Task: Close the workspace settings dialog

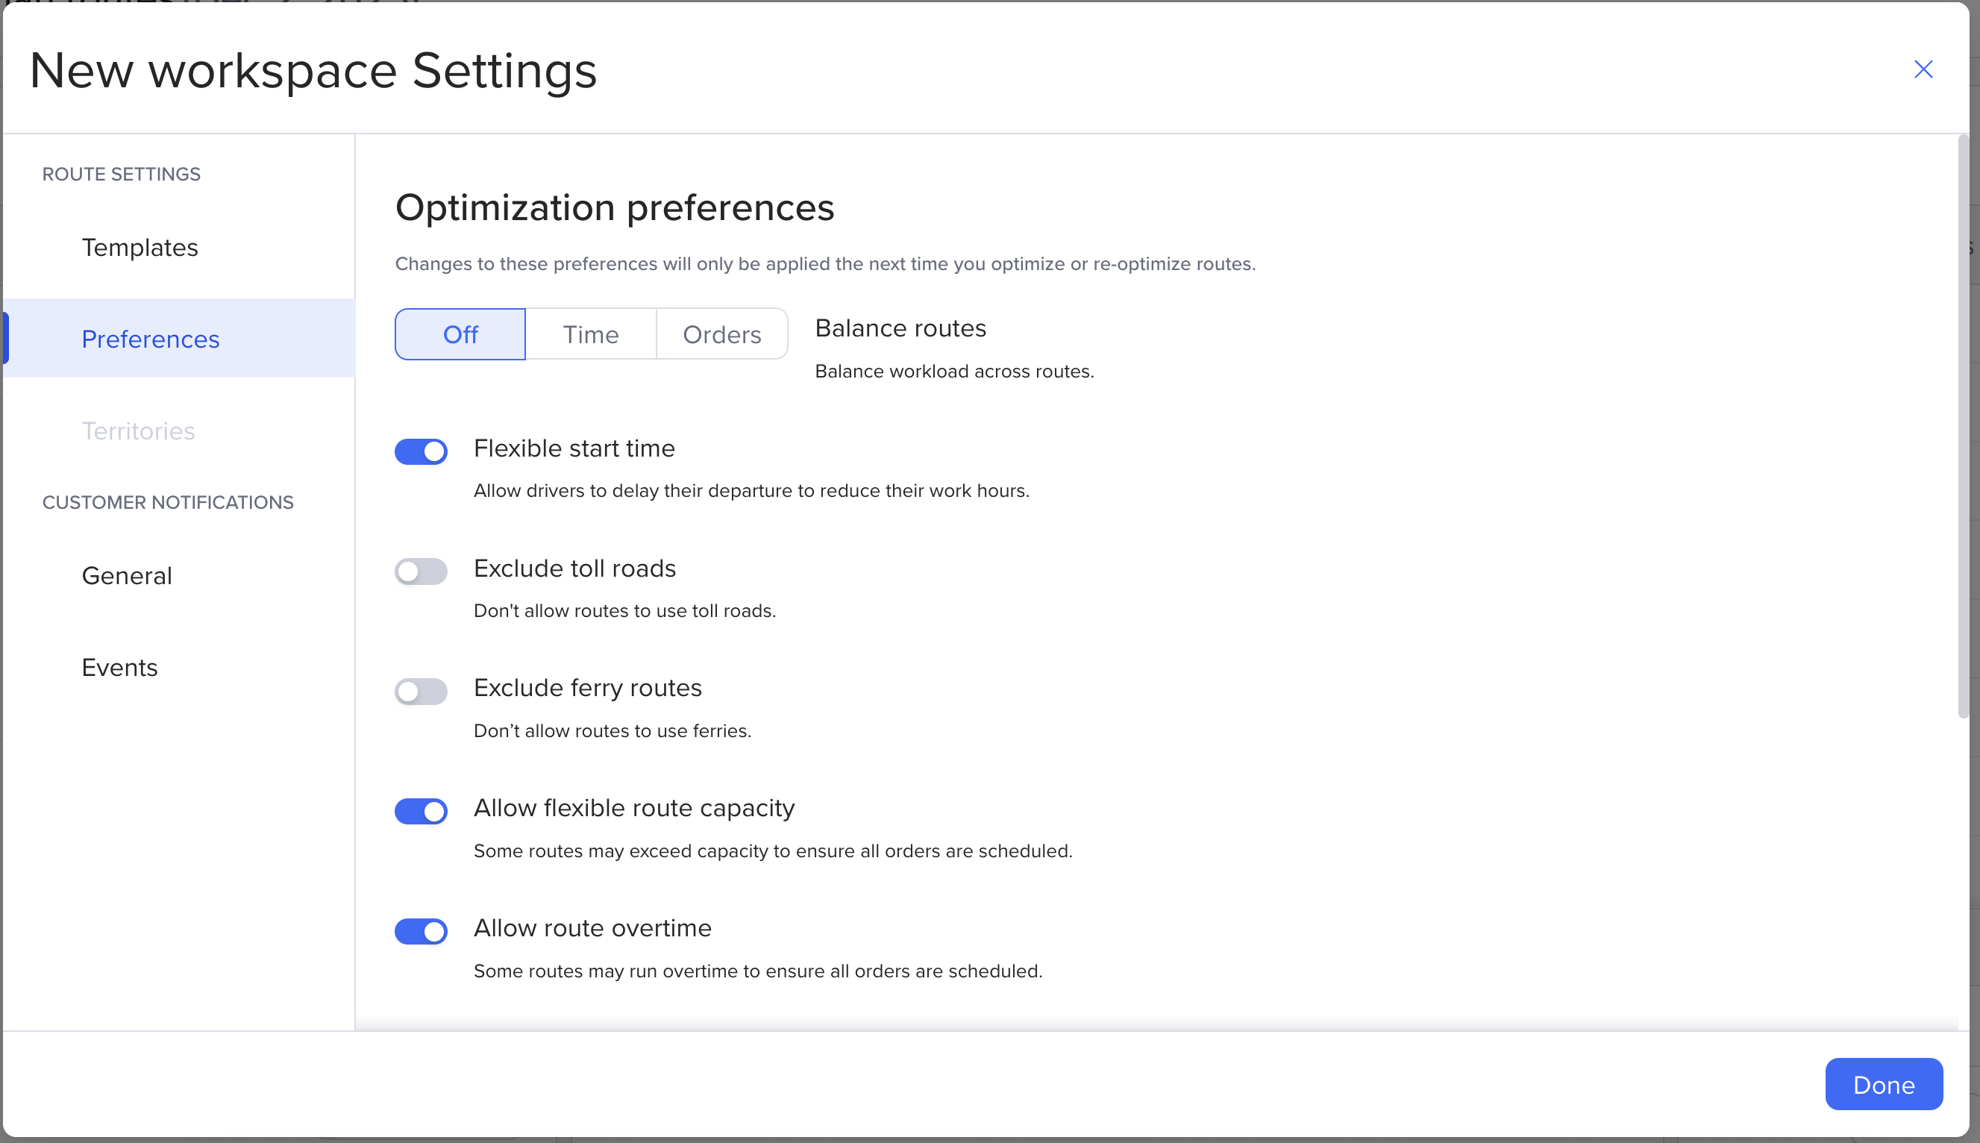Action: click(1922, 69)
